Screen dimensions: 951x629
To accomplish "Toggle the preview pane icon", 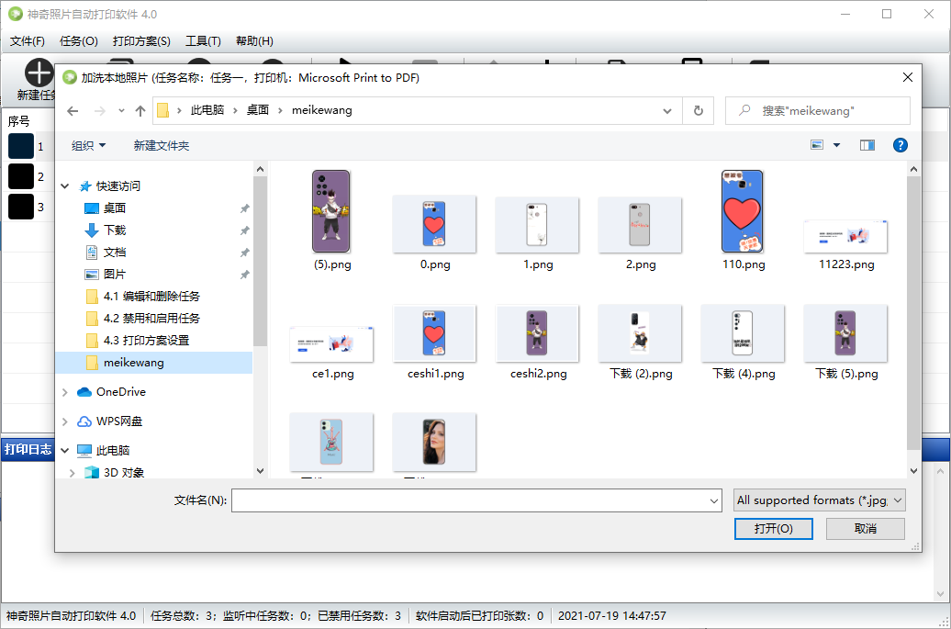I will 867,145.
